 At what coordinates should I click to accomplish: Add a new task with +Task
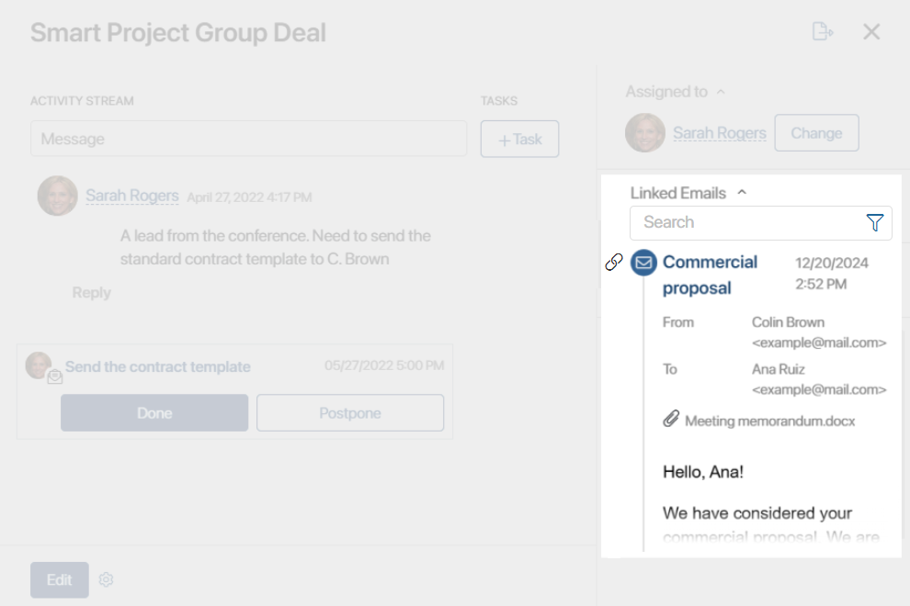519,140
